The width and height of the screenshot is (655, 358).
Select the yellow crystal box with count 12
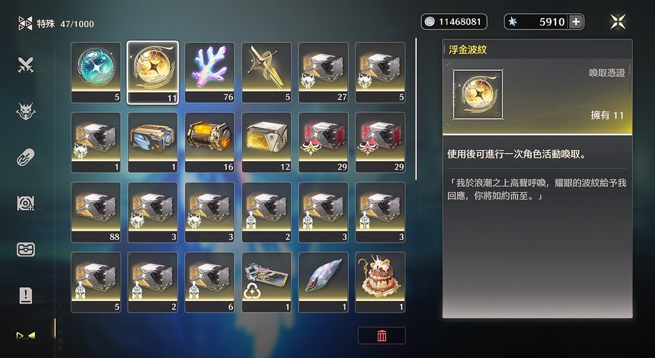coord(266,143)
